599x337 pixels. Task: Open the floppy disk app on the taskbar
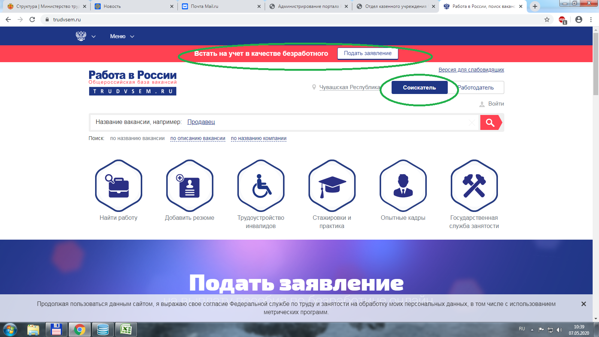pyautogui.click(x=56, y=330)
